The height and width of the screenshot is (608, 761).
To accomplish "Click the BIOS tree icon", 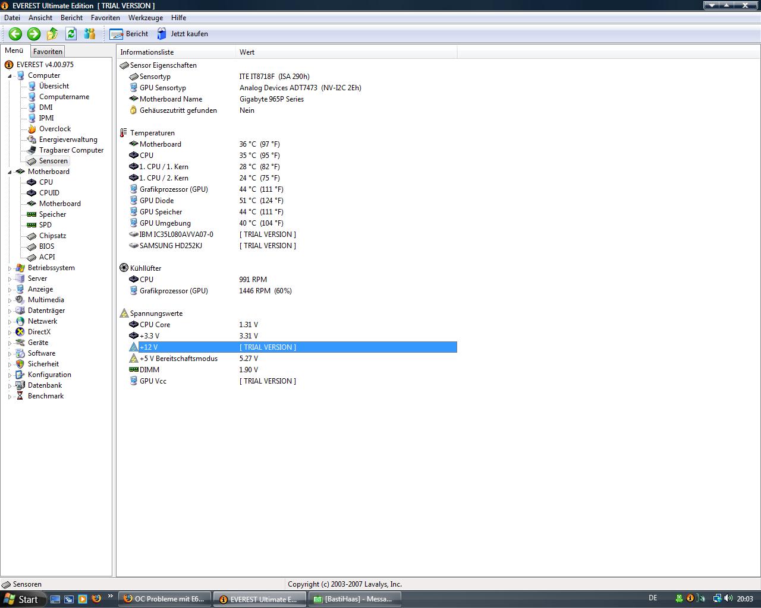I will click(32, 246).
